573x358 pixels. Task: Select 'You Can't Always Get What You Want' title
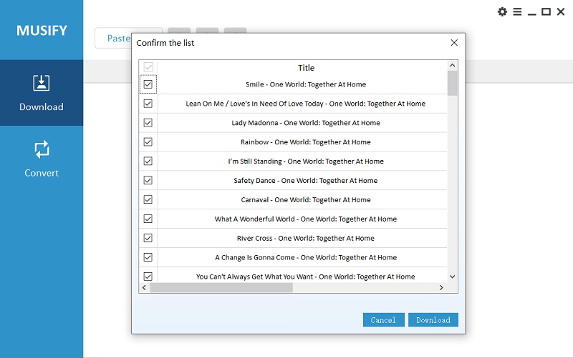pyautogui.click(x=306, y=277)
